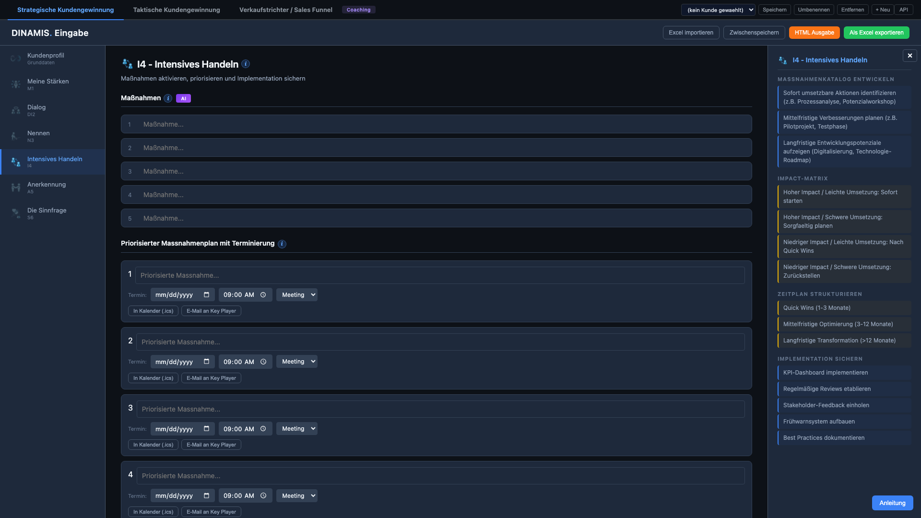921x518 pixels.
Task: Open Nennen N3 using its sidebar icon
Action: [x=15, y=136]
